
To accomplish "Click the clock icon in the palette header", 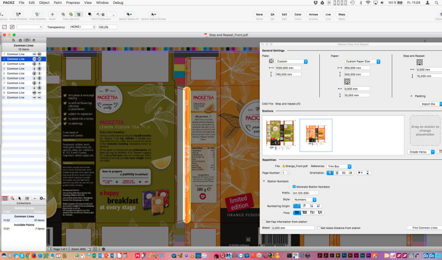I will pos(20,40).
